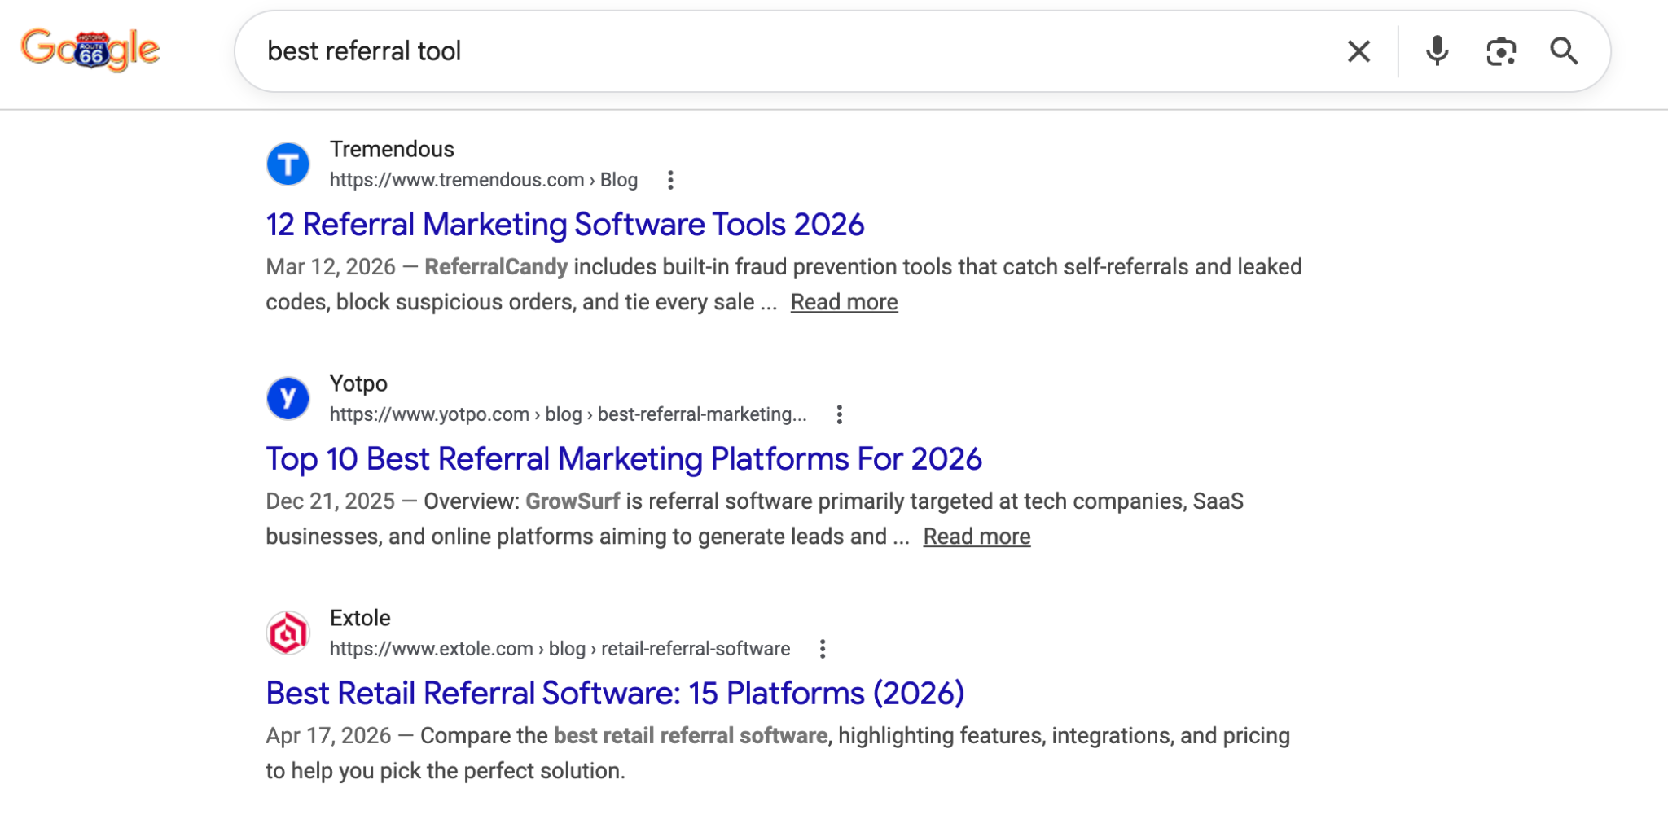Open the Google Route 66 doodle logo
1668x819 pixels.
click(x=90, y=50)
